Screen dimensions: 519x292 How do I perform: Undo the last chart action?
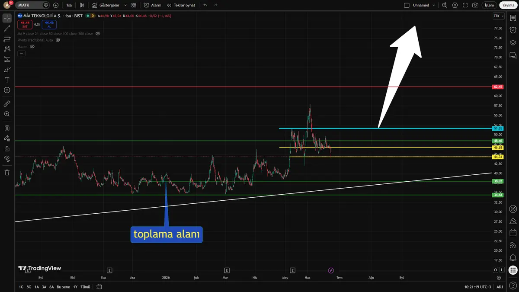[205, 5]
